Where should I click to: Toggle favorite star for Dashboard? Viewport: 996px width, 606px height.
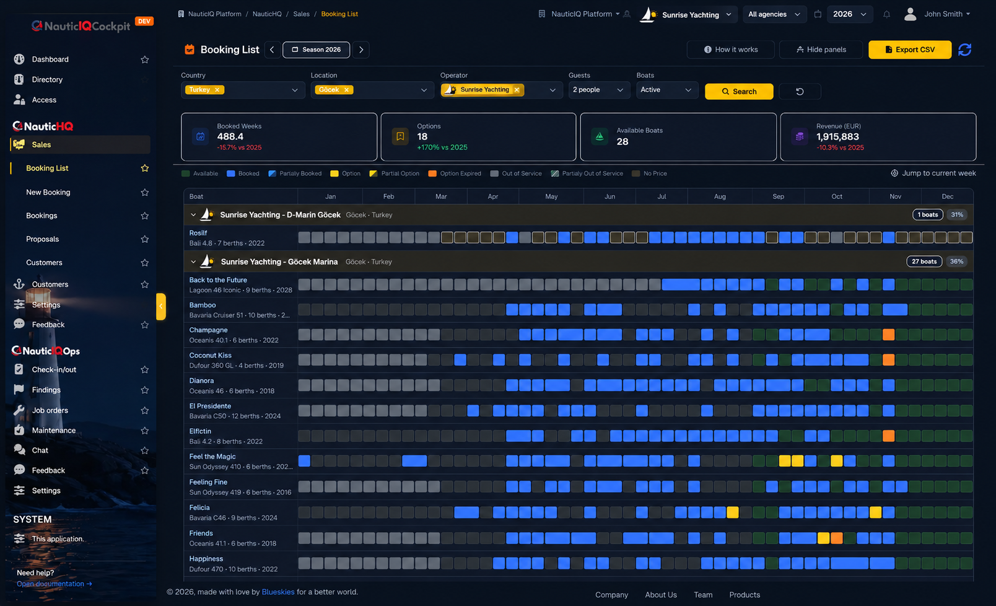(145, 59)
